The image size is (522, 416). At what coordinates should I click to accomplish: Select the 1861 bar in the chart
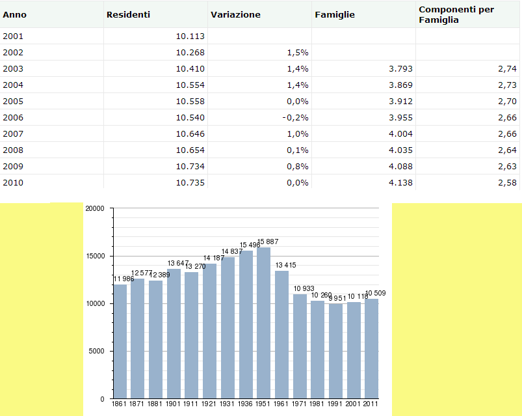coord(120,342)
